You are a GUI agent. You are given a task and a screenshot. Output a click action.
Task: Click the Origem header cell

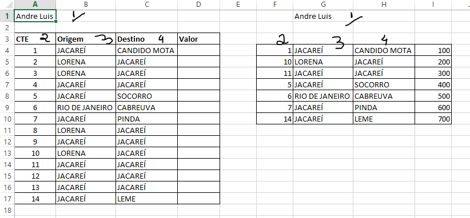(86, 39)
